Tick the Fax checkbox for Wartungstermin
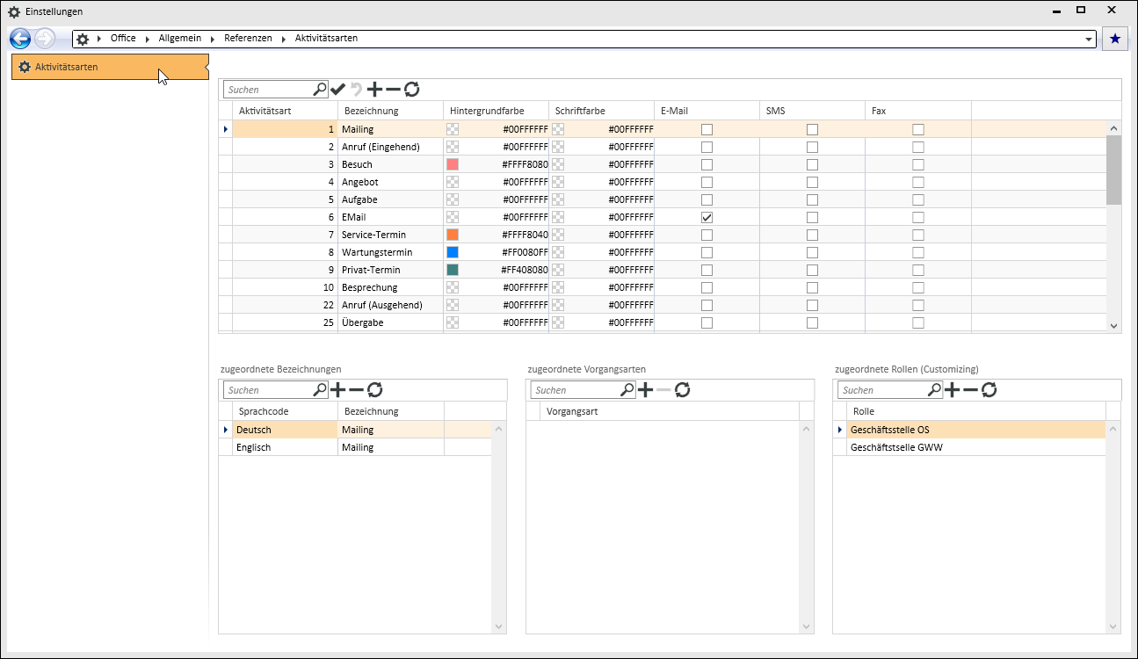The width and height of the screenshot is (1138, 659). click(917, 252)
